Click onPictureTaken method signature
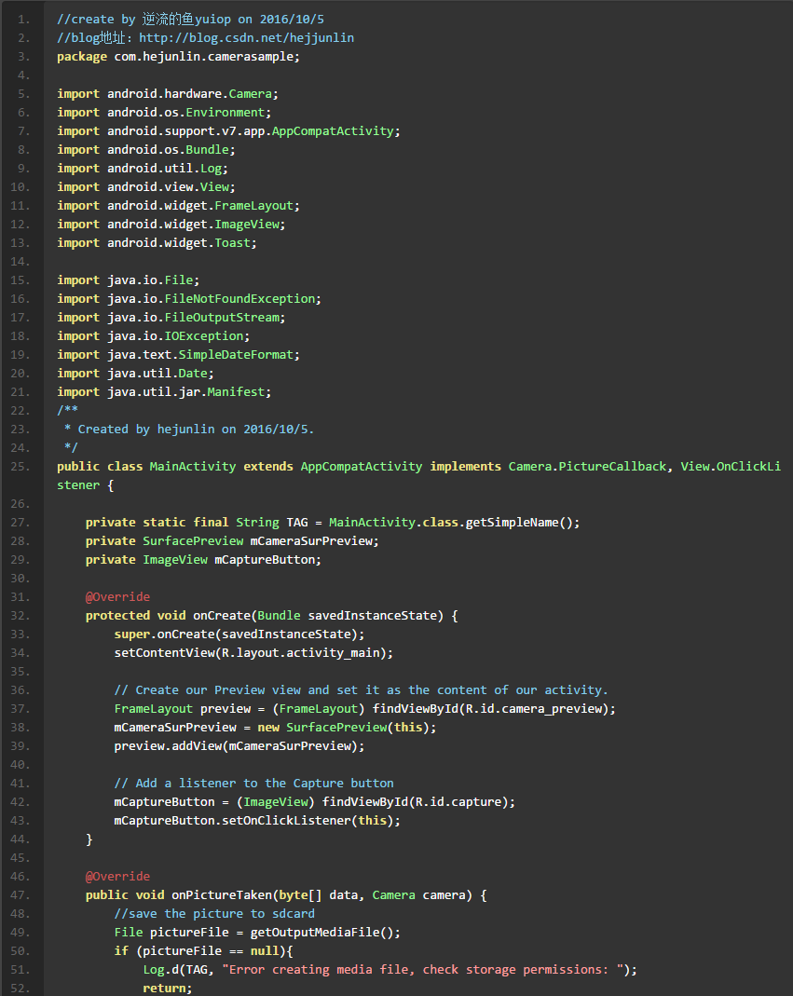This screenshot has width=793, height=996. click(x=286, y=895)
